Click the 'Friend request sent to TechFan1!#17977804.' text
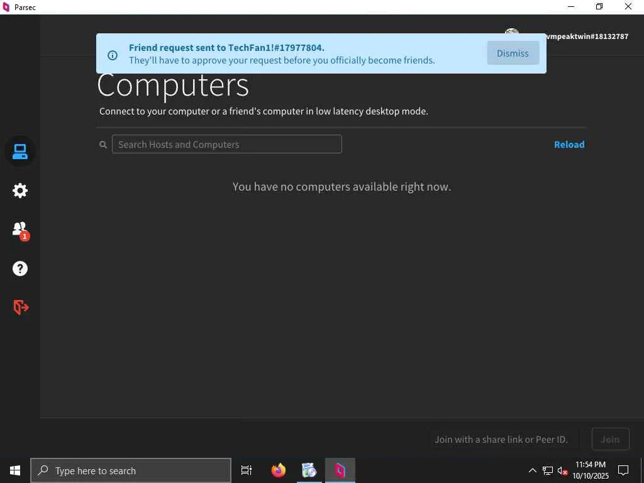This screenshot has width=644, height=483. pyautogui.click(x=226, y=48)
